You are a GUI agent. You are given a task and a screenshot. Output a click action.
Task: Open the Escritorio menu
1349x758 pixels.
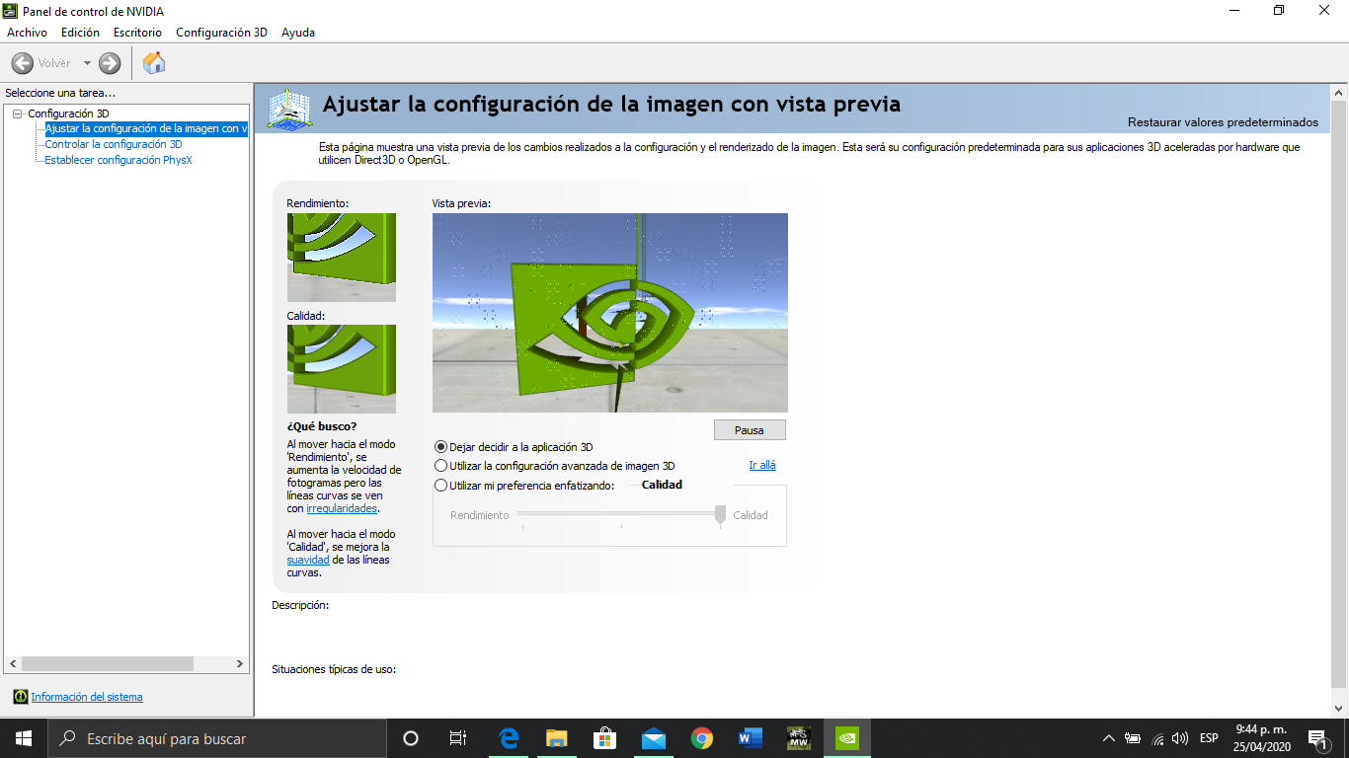[137, 33]
